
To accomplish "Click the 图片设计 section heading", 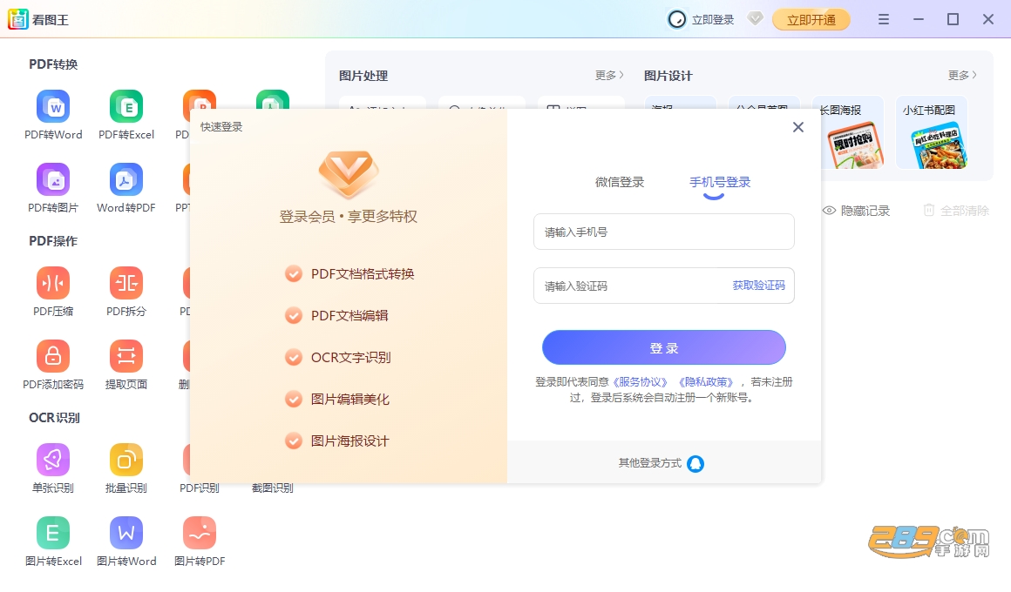I will tap(668, 76).
